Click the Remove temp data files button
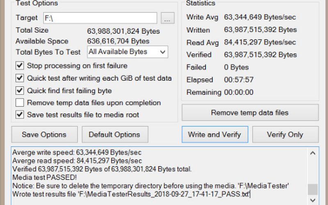This screenshot has height=205, width=328. [250, 113]
